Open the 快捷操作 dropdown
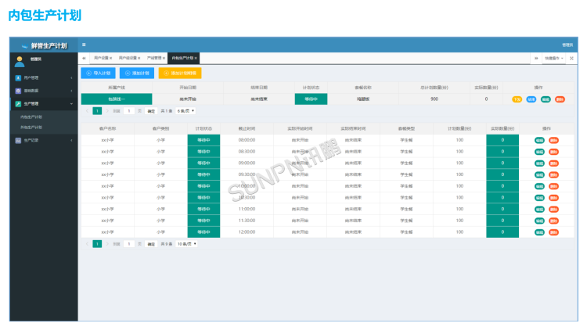This screenshot has width=587, height=334. [552, 58]
